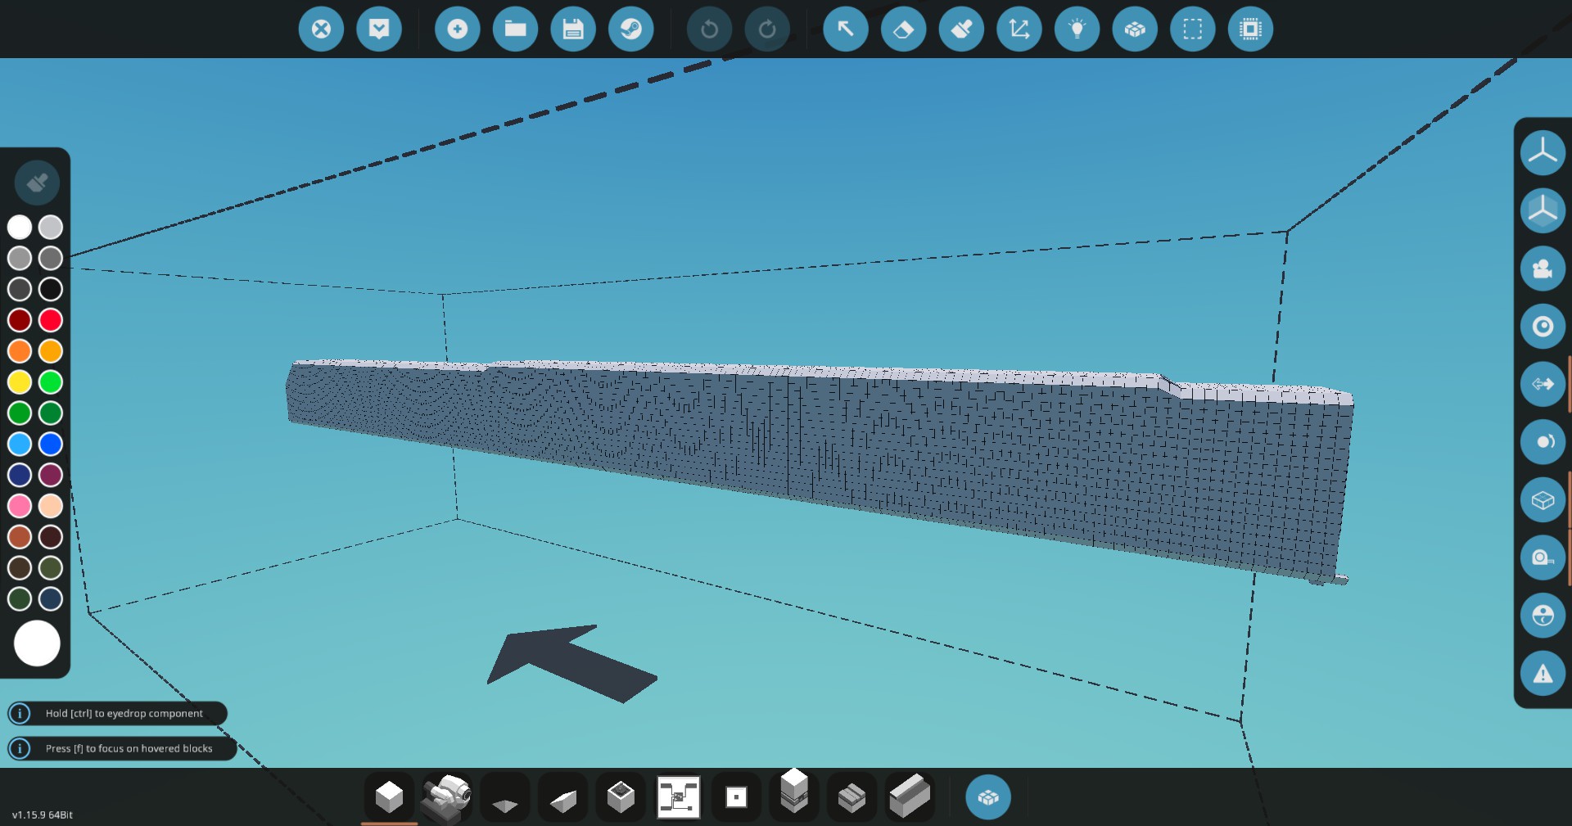Click the three-axis line icon on right panel
Viewport: 1572px width, 826px height.
pyautogui.click(x=1543, y=152)
